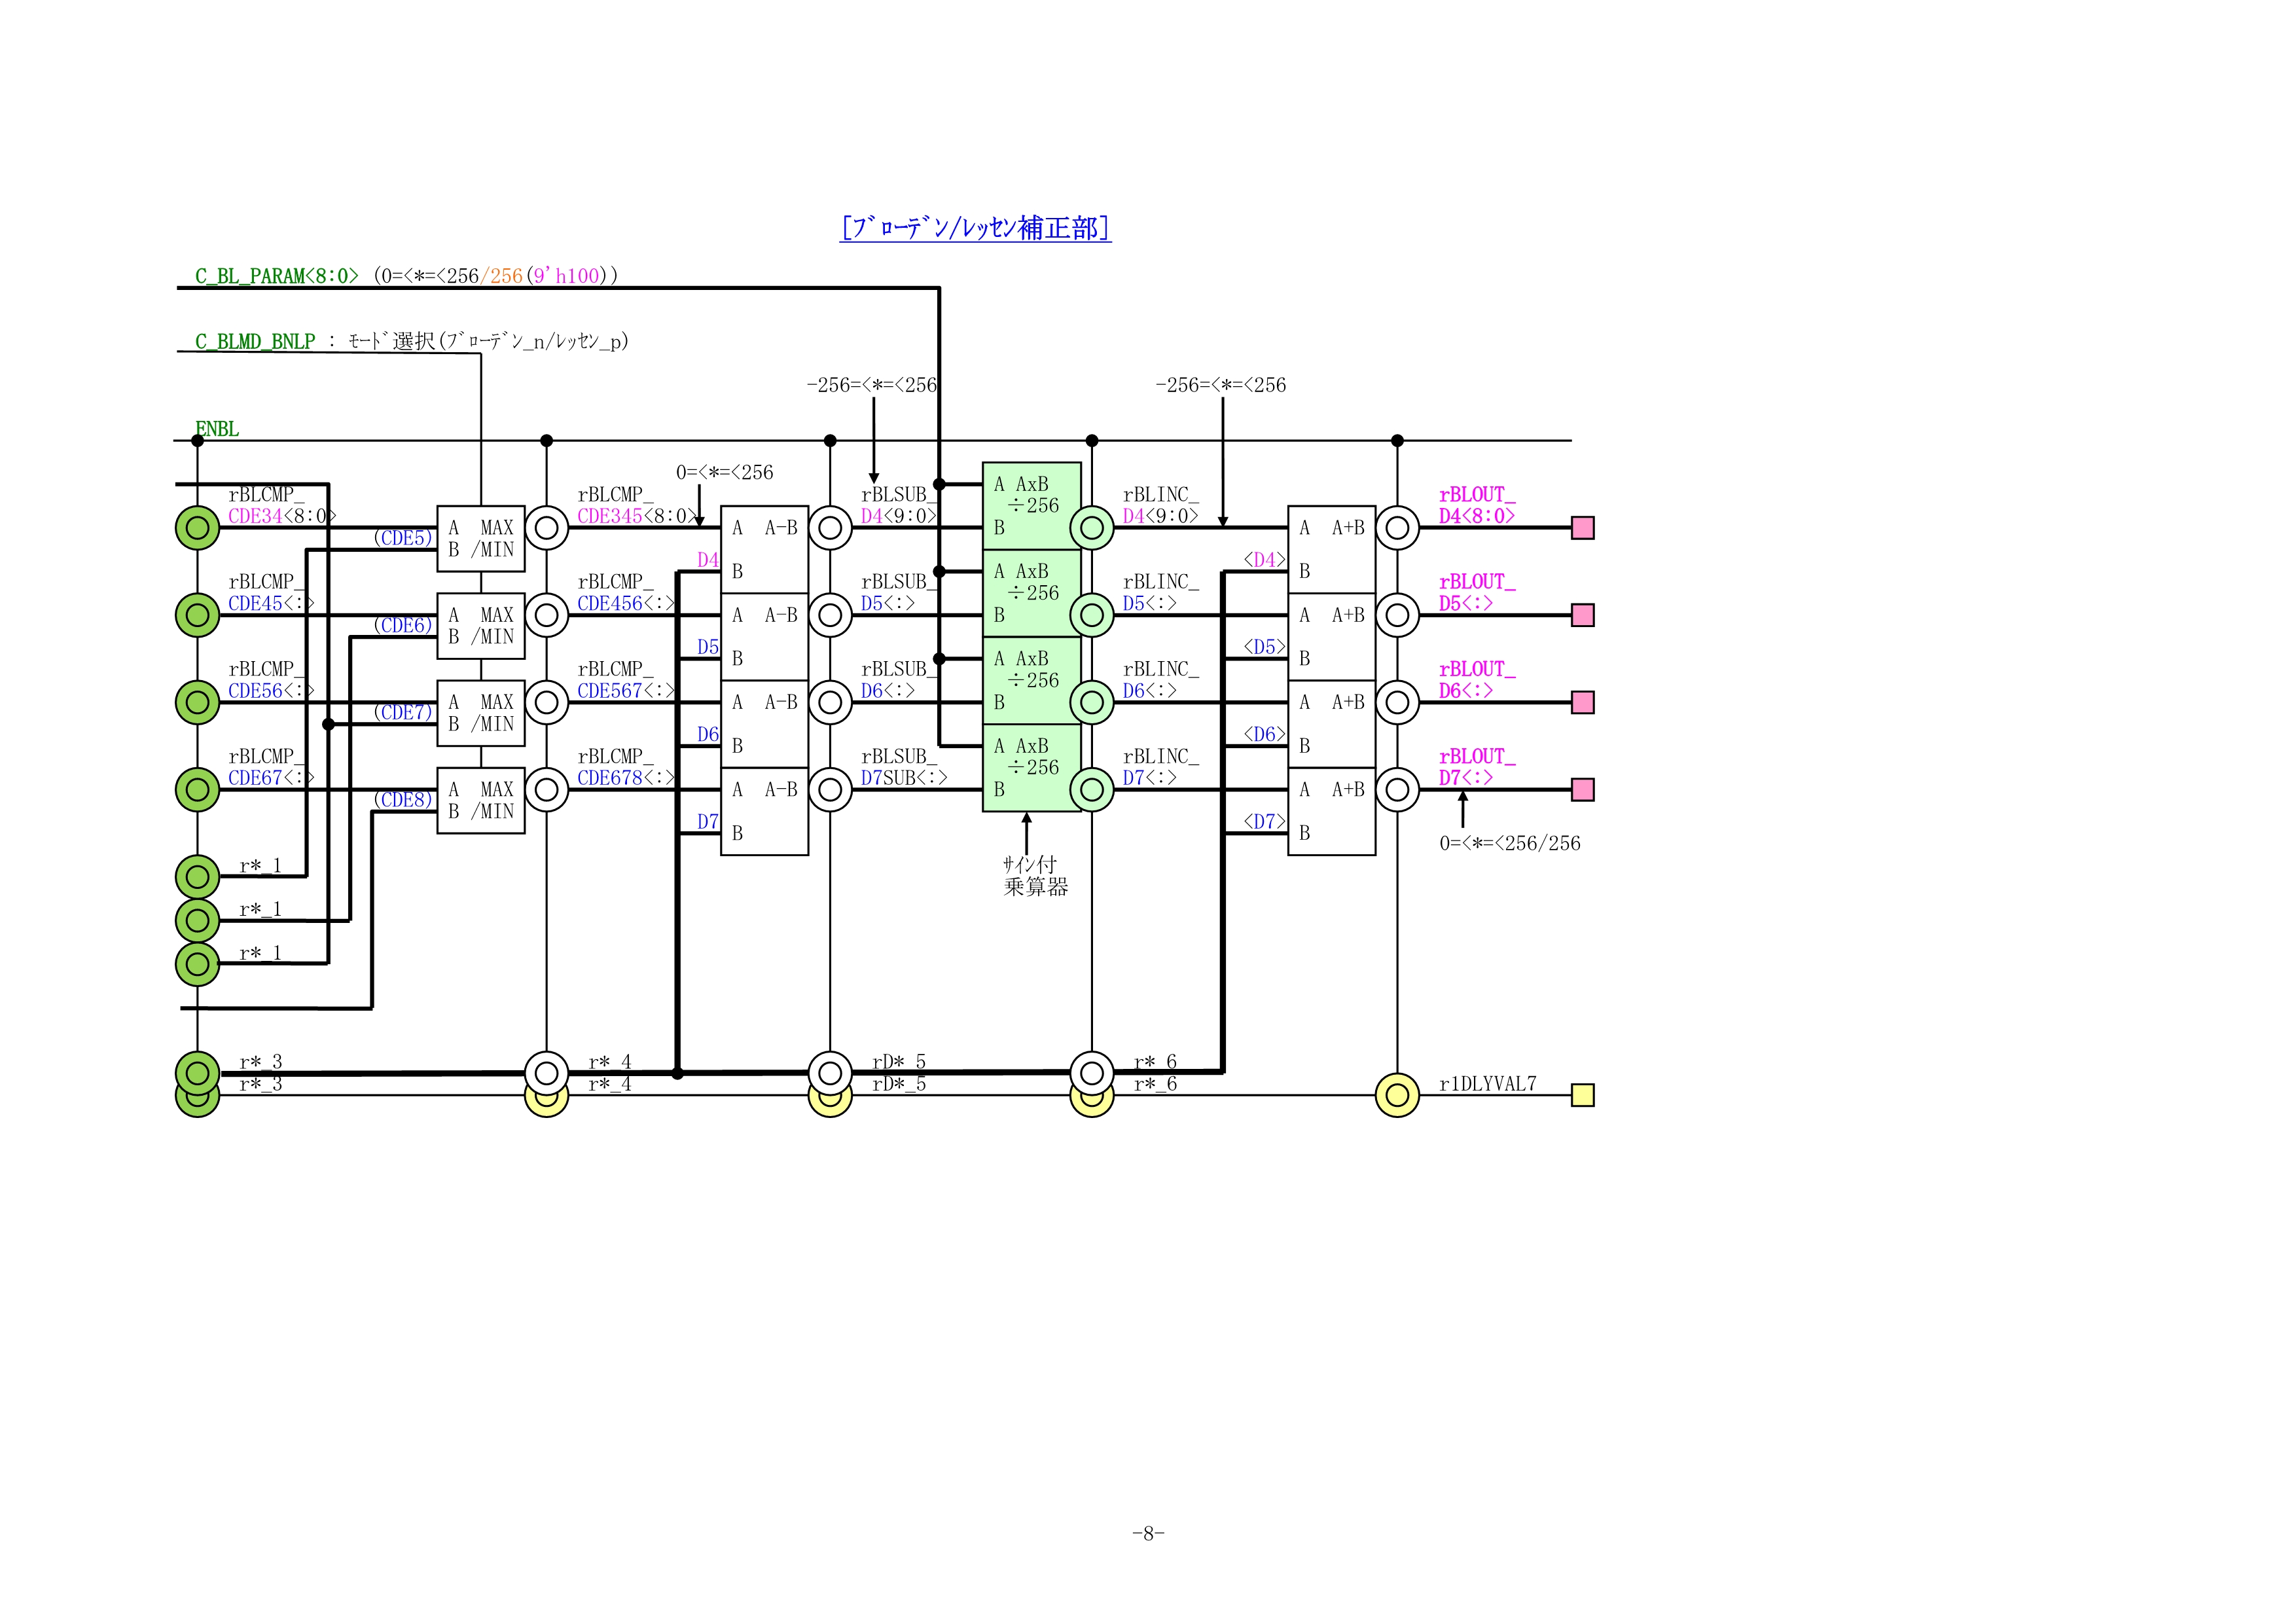The image size is (2296, 1624).
Task: Click the pink output square for rBLOUT_D4
Action: tap(1582, 527)
